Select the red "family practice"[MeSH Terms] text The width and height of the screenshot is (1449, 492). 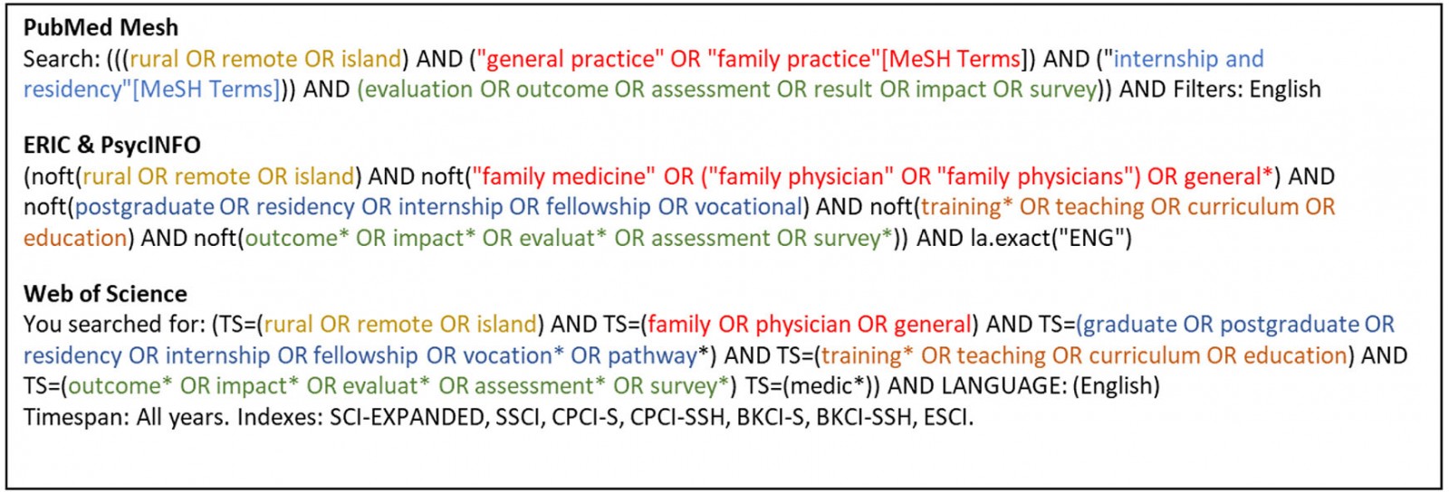[x=865, y=59]
